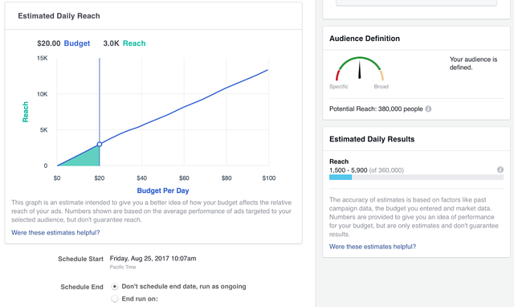514x307 pixels.
Task: Click "Were these estimates helpful?" in Daily Results
Action: click(373, 247)
